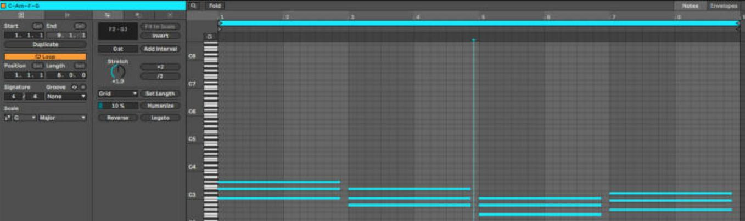Click the magnifier zoom icon in editor
Screen dimensions: 745x221
(193, 5)
